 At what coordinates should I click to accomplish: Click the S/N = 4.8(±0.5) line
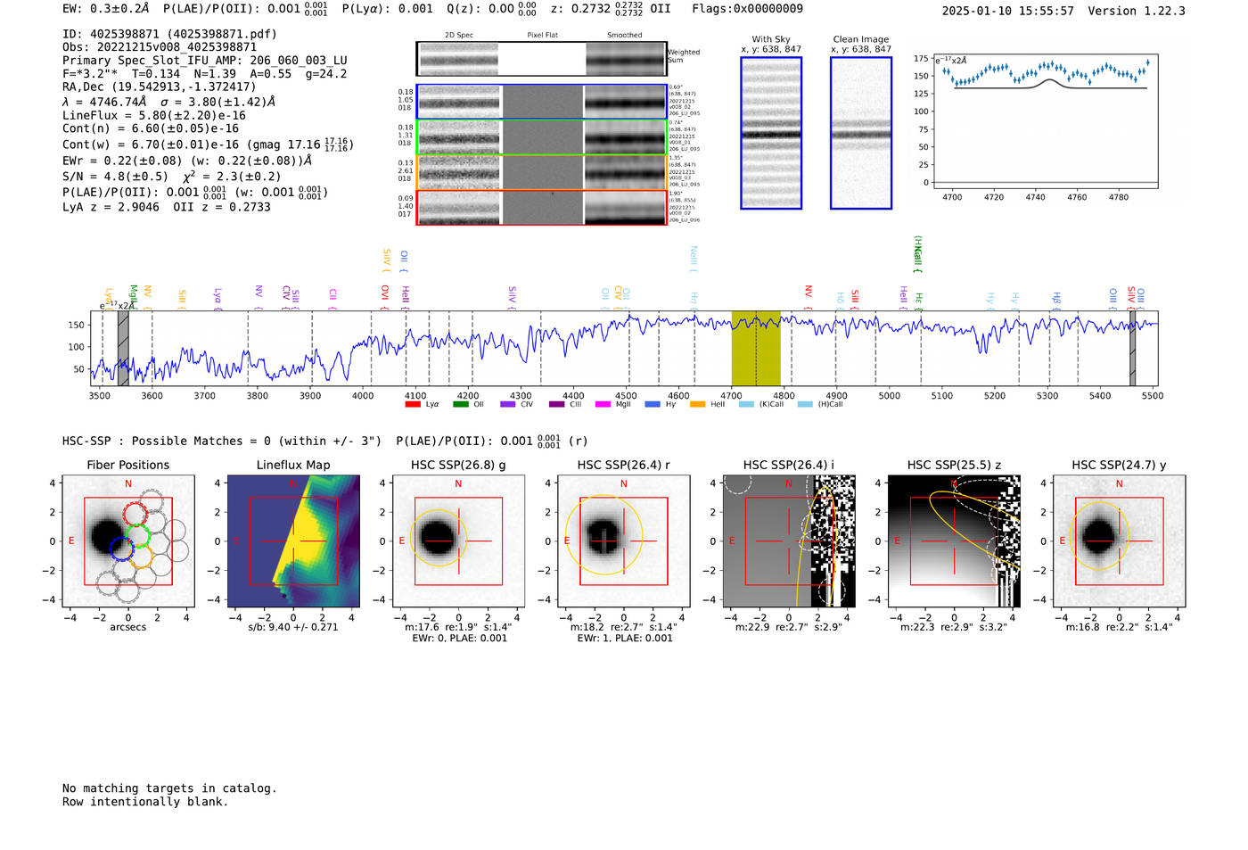tap(172, 177)
